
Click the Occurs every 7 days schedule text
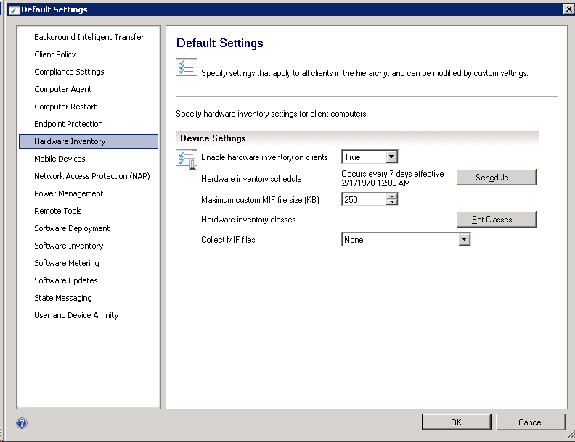(x=392, y=178)
